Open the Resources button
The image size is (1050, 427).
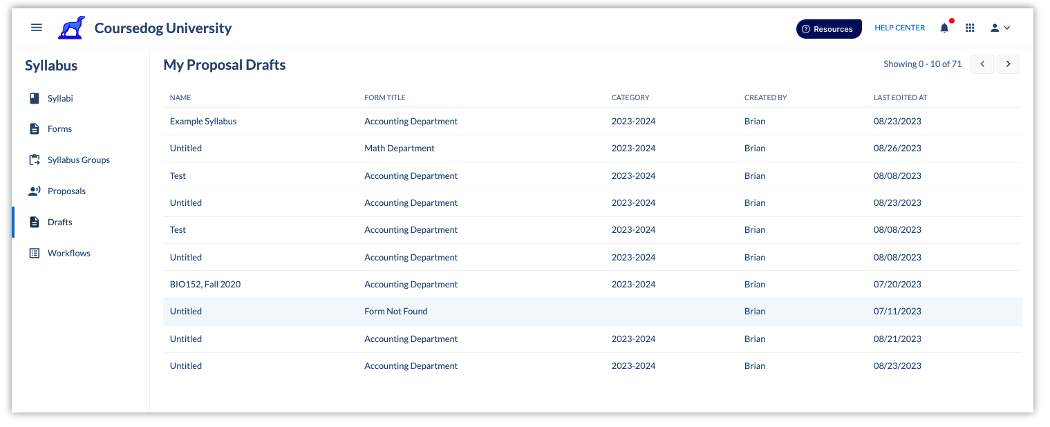[x=829, y=28]
